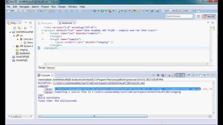Close the Console view tab
223x125 pixels.
click(x=52, y=75)
